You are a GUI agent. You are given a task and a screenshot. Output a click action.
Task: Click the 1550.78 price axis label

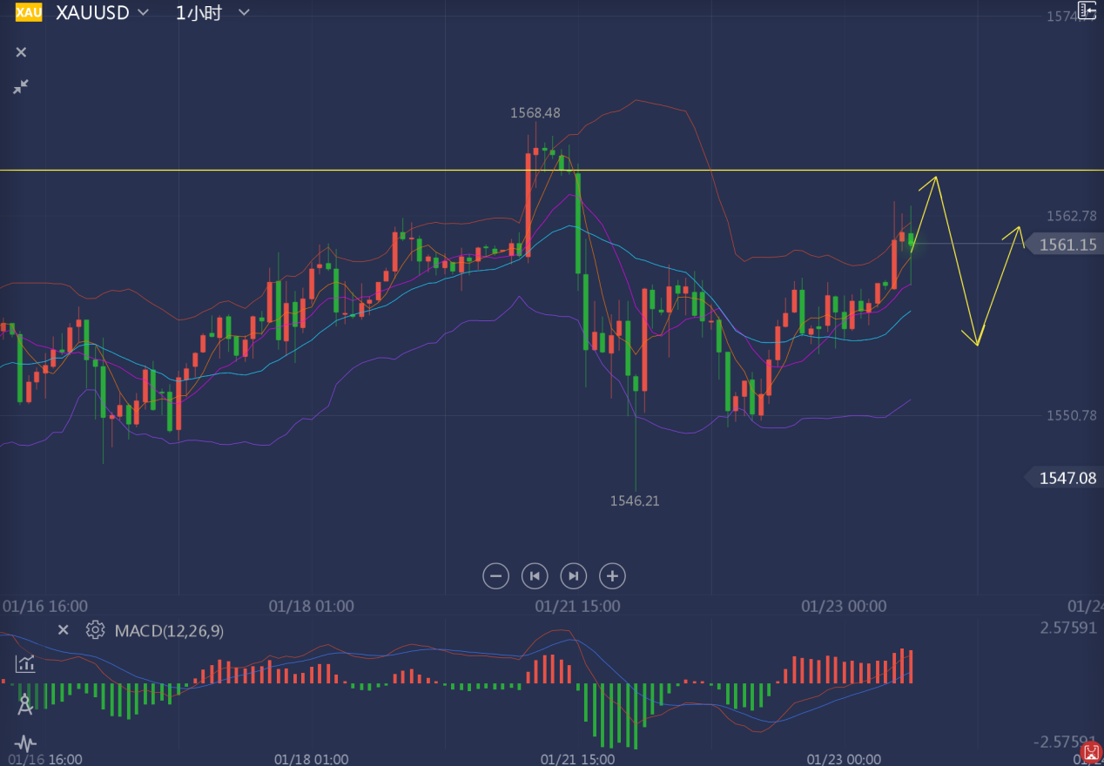pos(1072,415)
